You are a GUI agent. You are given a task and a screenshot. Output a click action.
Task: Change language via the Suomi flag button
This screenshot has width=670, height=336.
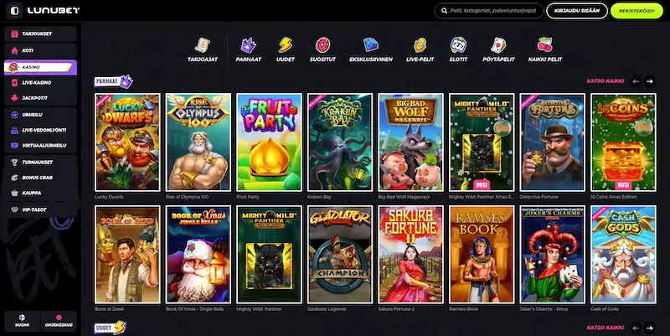[23, 321]
